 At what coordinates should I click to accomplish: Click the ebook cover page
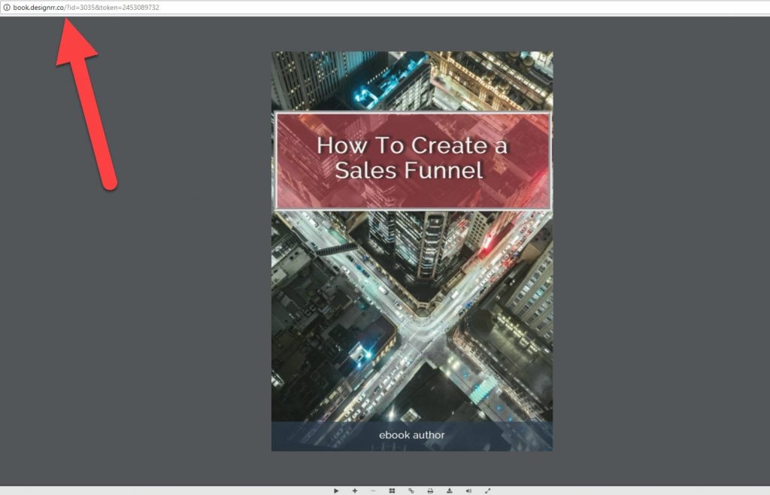coord(411,248)
